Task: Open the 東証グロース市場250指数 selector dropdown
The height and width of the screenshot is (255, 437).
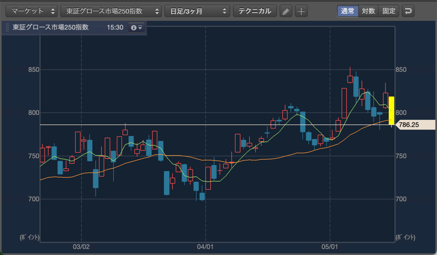Action: 111,11
